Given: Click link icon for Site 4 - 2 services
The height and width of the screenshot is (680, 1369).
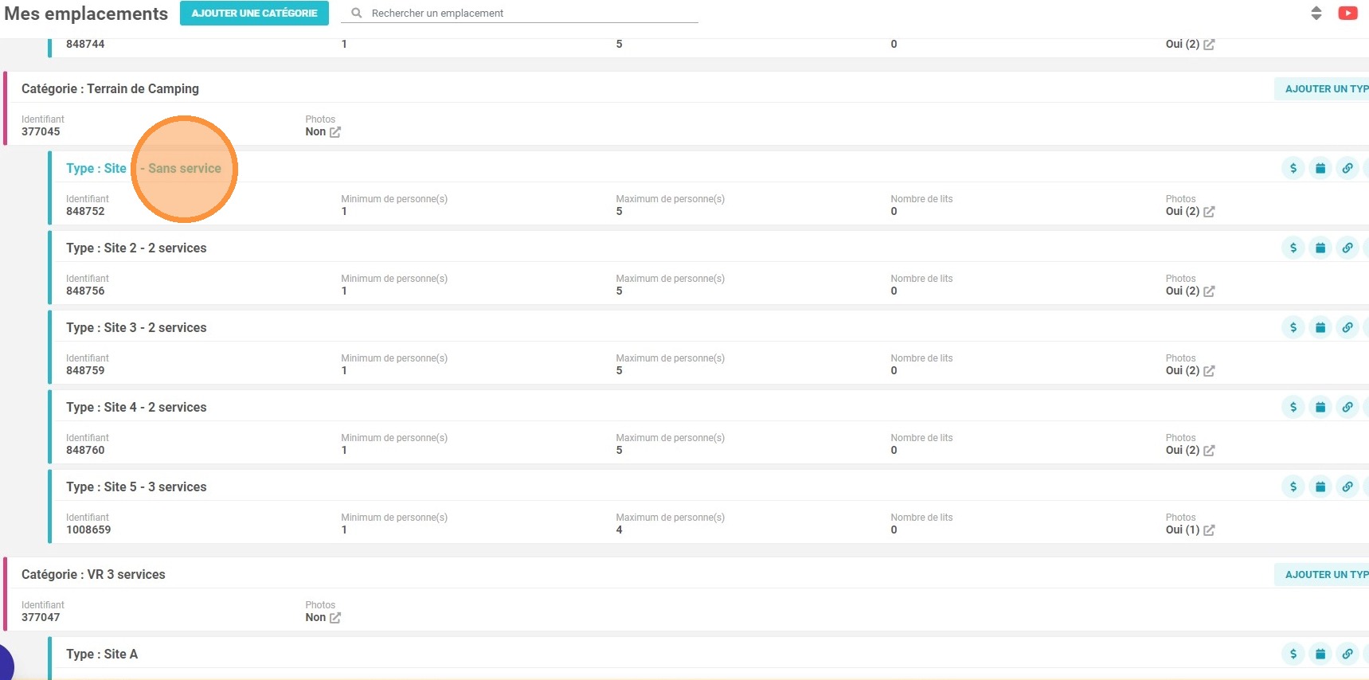Looking at the screenshot, I should (1347, 407).
